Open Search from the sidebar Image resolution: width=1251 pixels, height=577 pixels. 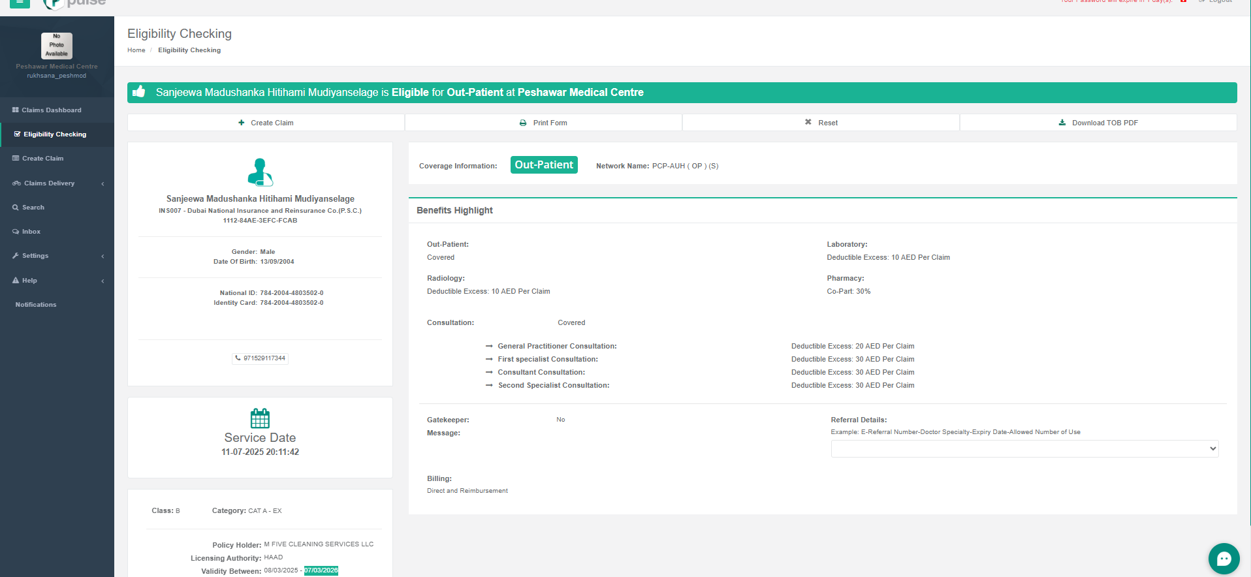tap(33, 208)
